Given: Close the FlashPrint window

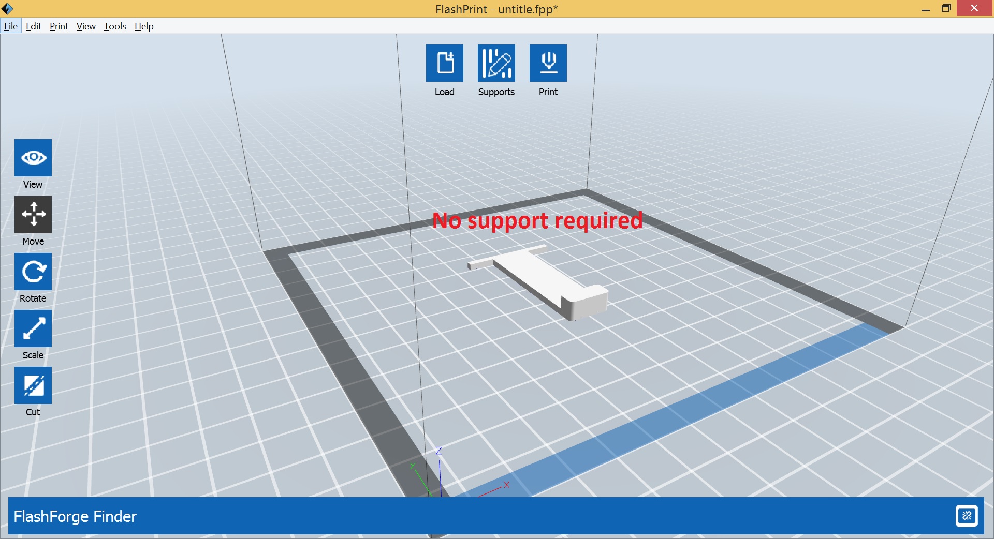Looking at the screenshot, I should pos(974,8).
